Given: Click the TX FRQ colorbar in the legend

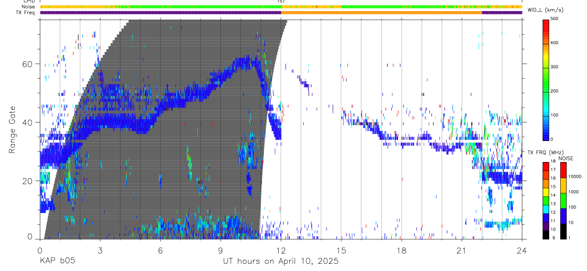Looking at the screenshot, I should [545, 201].
